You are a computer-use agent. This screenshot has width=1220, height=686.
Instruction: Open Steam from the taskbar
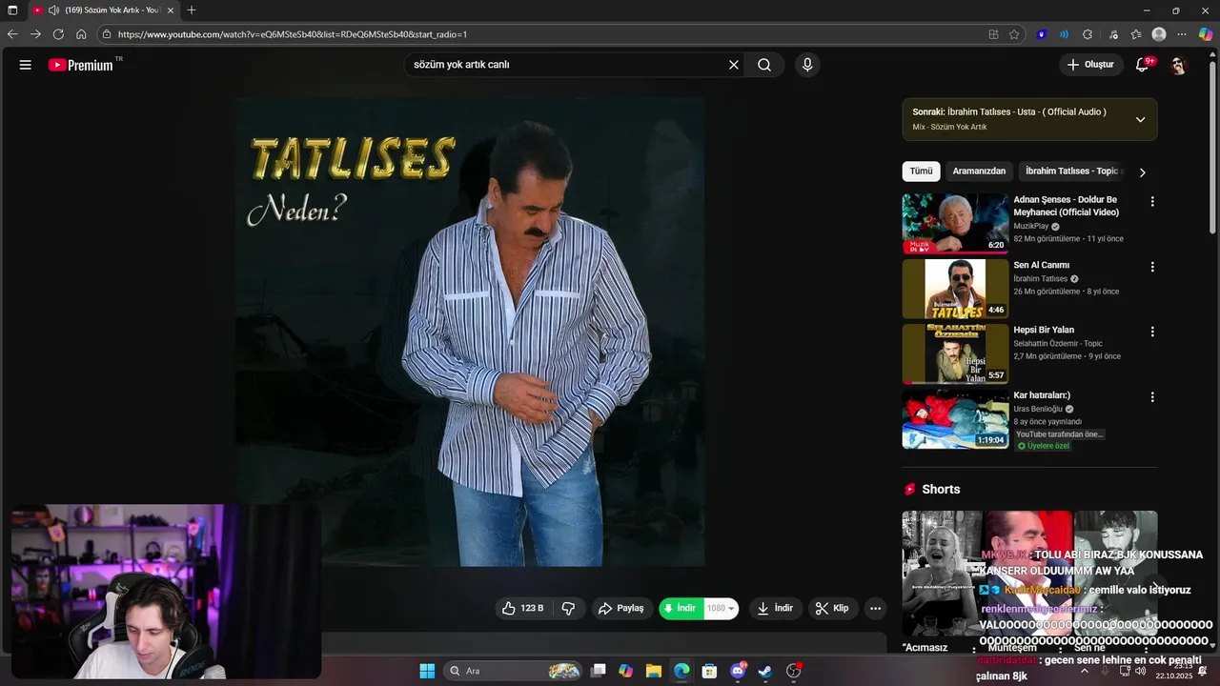coord(765,671)
